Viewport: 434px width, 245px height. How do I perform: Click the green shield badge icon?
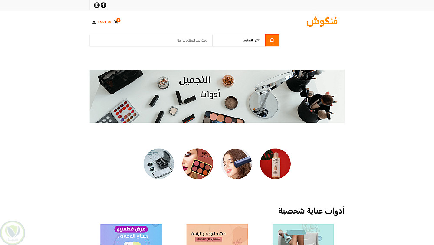pos(13,233)
